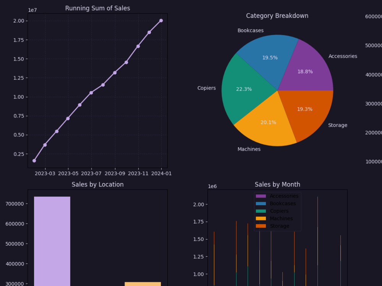Click the 1e7 axis scale label

pyautogui.click(x=32, y=10)
